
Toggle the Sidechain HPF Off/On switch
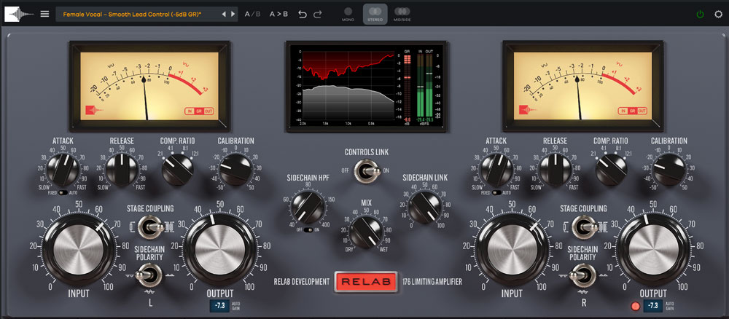pos(309,230)
